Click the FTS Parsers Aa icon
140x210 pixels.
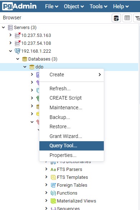53,170
